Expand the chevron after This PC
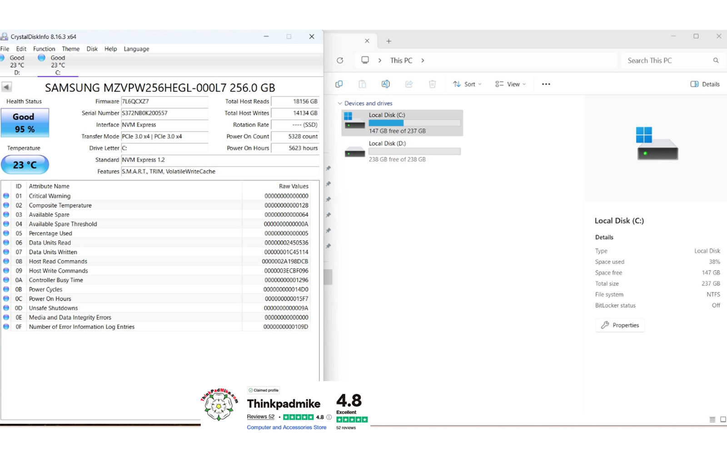Screen dimensions: 727x457 (423, 60)
